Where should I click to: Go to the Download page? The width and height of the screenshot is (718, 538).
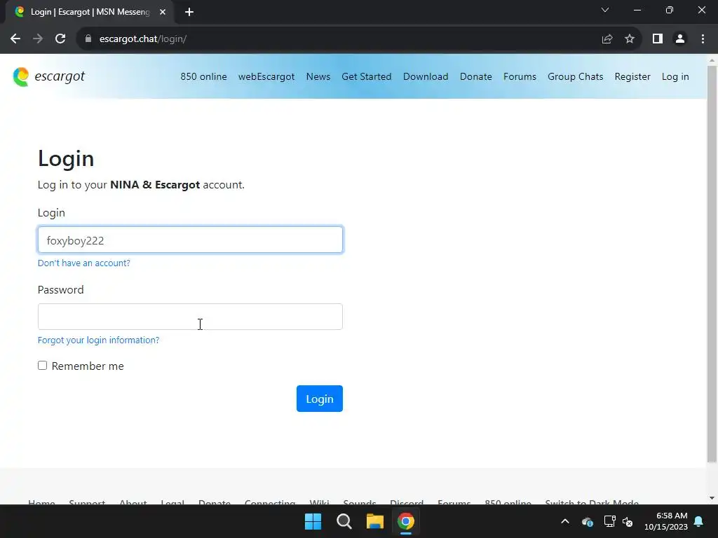[x=426, y=76]
